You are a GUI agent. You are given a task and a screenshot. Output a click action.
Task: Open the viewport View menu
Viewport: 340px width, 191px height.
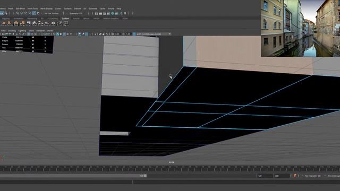[x=3, y=31]
